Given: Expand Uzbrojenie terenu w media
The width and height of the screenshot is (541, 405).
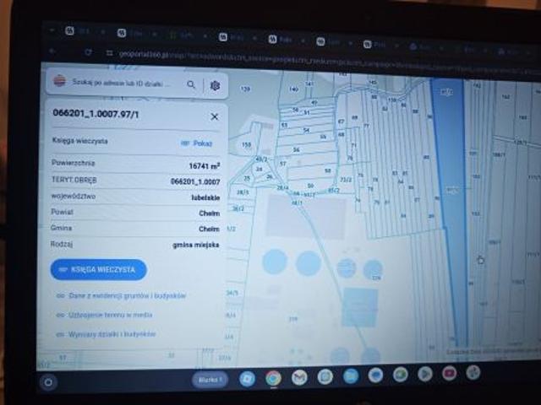Looking at the screenshot, I should (x=104, y=315).
